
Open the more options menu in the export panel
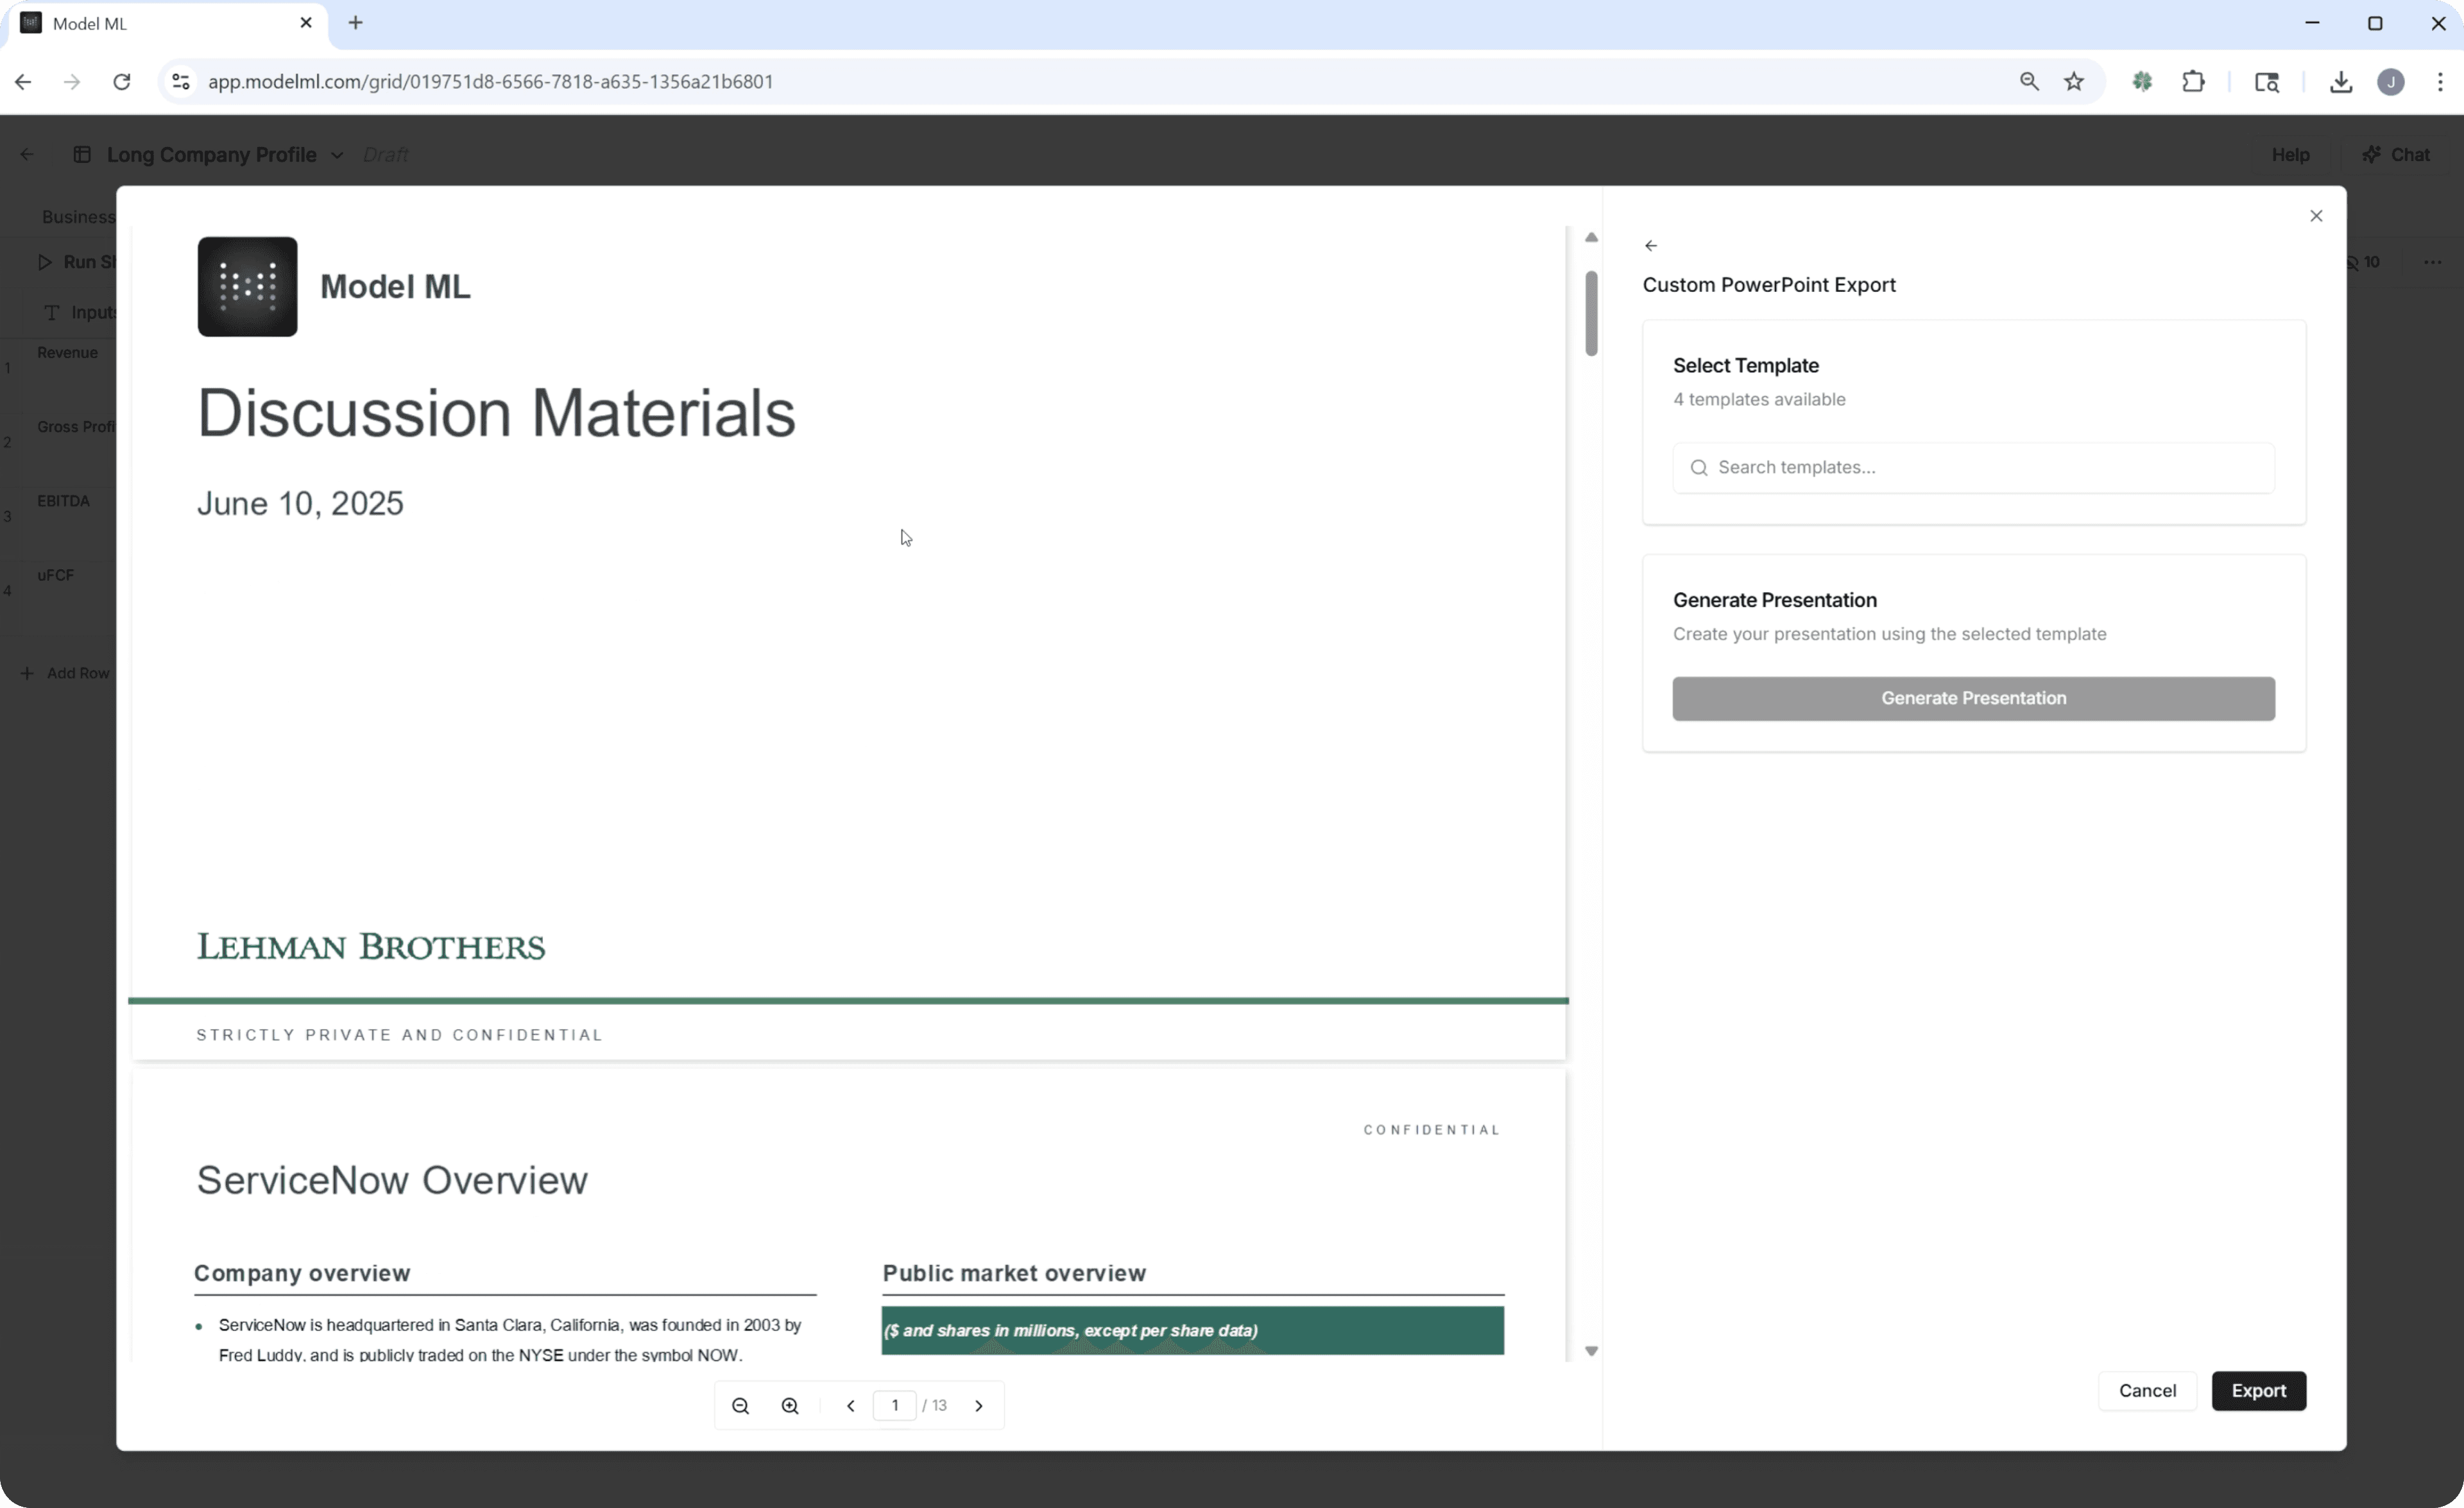(x=2433, y=262)
